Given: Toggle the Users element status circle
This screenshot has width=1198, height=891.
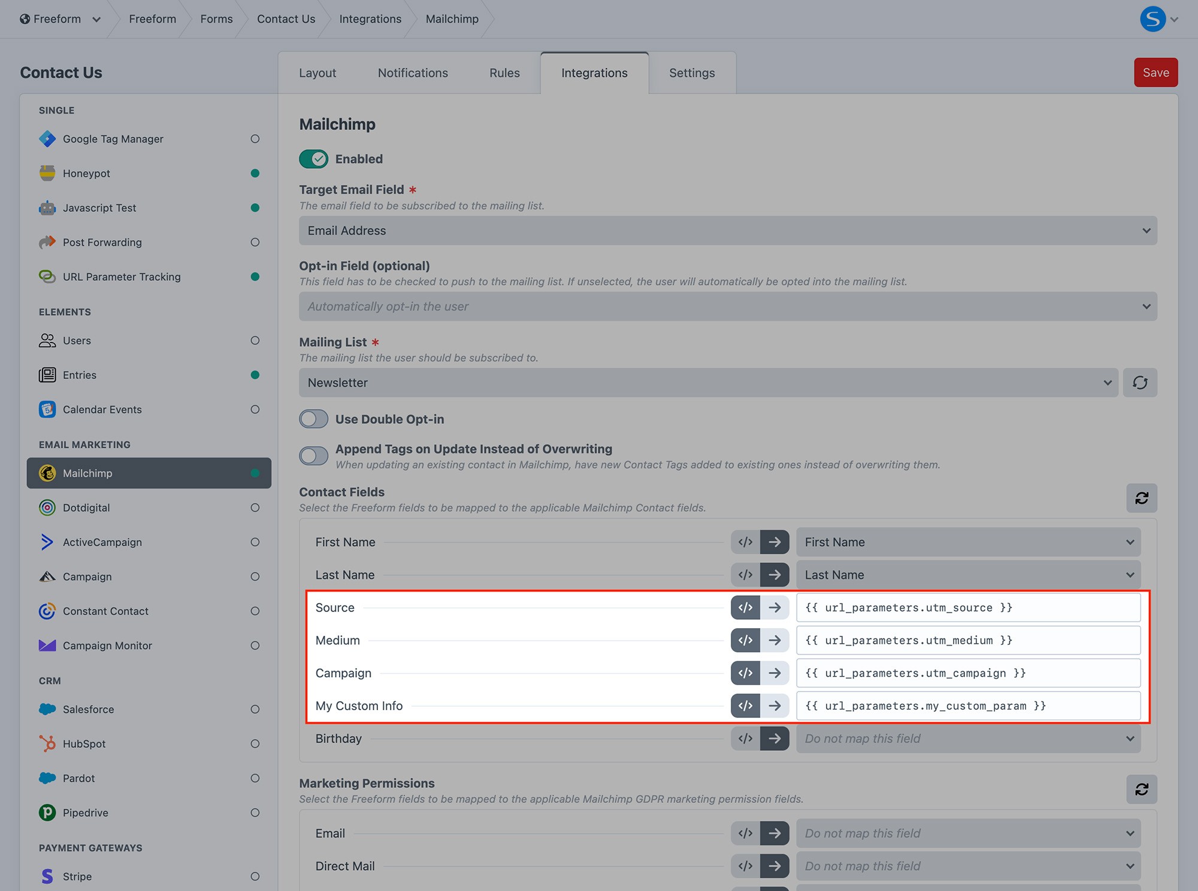Looking at the screenshot, I should click(255, 341).
